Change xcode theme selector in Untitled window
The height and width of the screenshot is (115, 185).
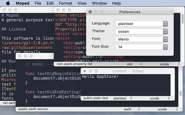pyautogui.click(x=160, y=98)
